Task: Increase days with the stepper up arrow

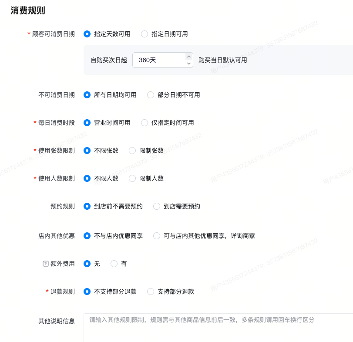Action: [x=189, y=57]
